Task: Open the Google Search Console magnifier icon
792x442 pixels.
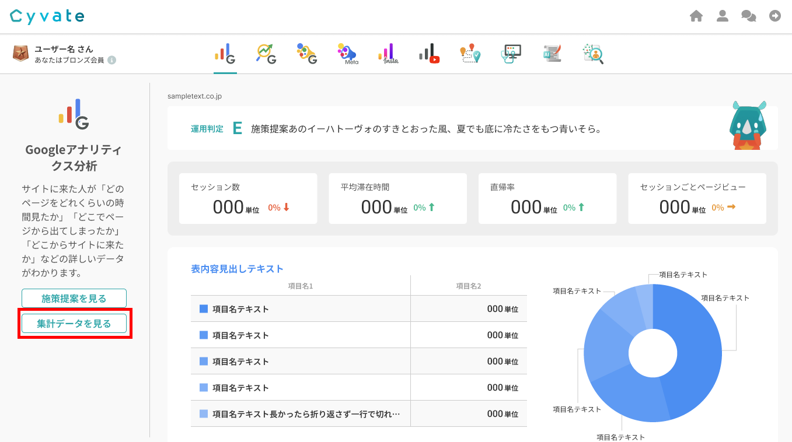Action: 266,54
